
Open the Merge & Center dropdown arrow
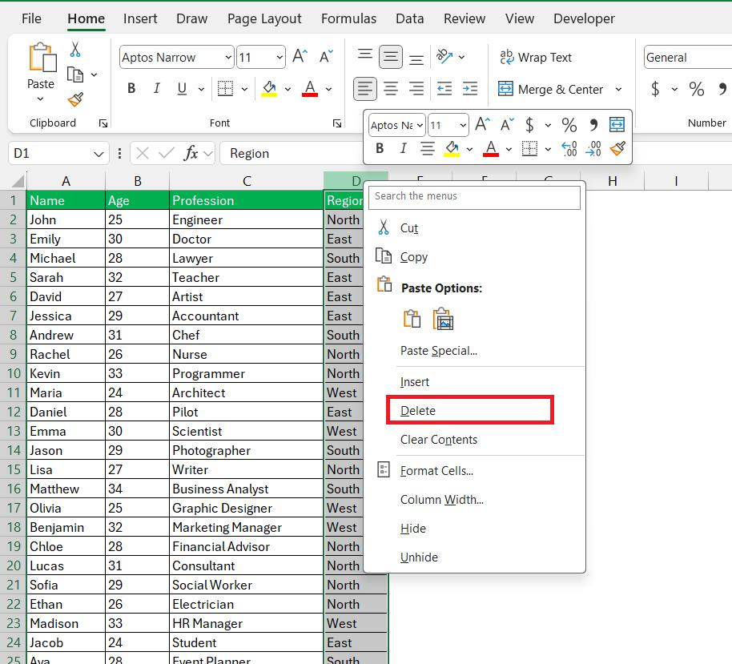coord(618,90)
